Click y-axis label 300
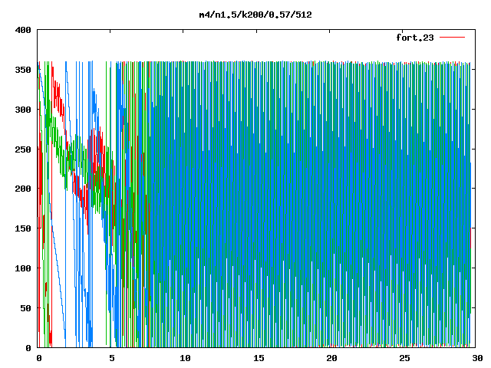 click(23, 110)
